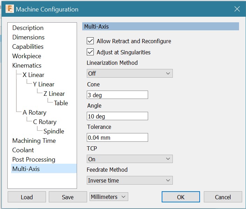
Task: Click the Fusion app icon in title bar
Action: [10, 9]
